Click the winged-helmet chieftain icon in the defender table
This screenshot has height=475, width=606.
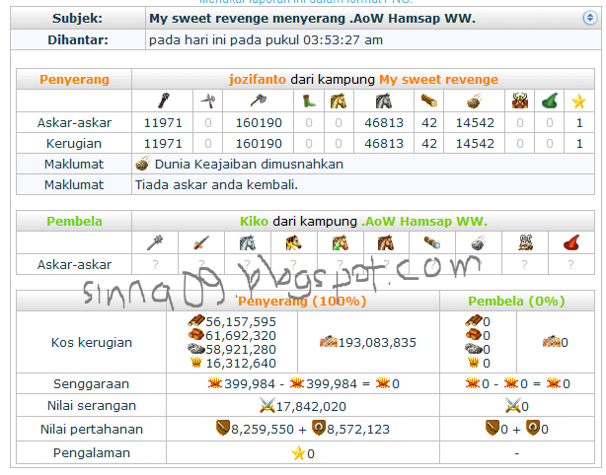click(x=525, y=243)
